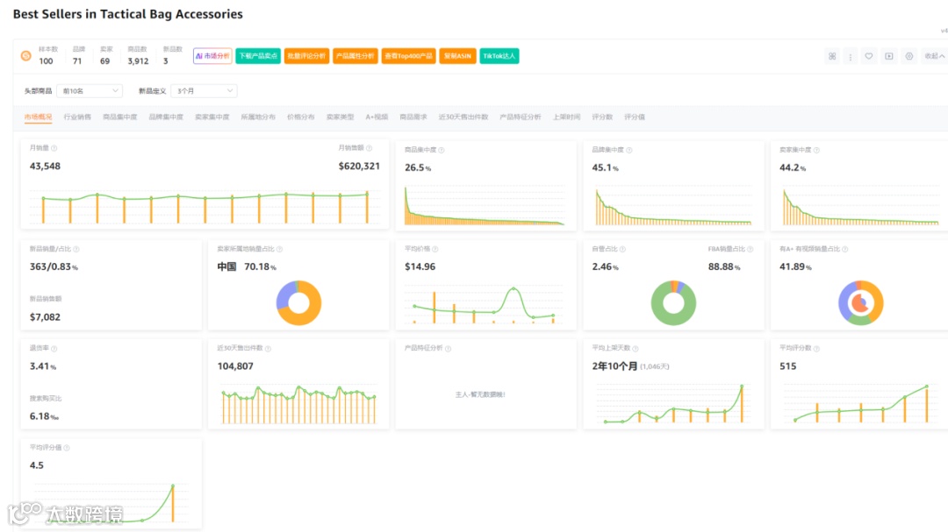Click the 复制ASIN button
Viewport: 948px width, 532px height.
(x=457, y=56)
